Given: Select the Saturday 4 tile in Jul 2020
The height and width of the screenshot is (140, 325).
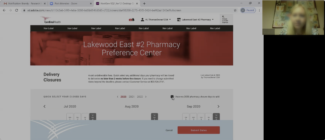Looking at the screenshot, I should (x=93, y=117).
